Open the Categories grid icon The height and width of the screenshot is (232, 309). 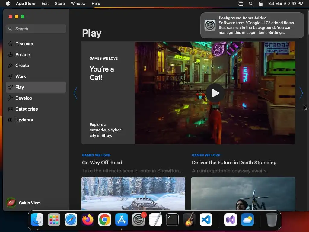pos(10,109)
